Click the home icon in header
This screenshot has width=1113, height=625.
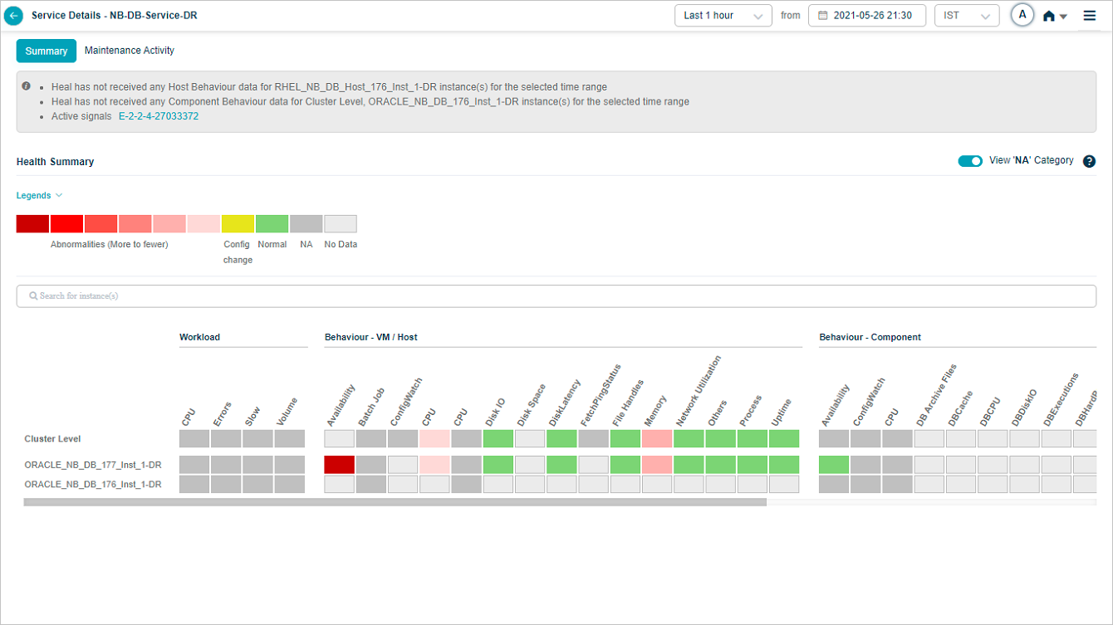(1049, 16)
